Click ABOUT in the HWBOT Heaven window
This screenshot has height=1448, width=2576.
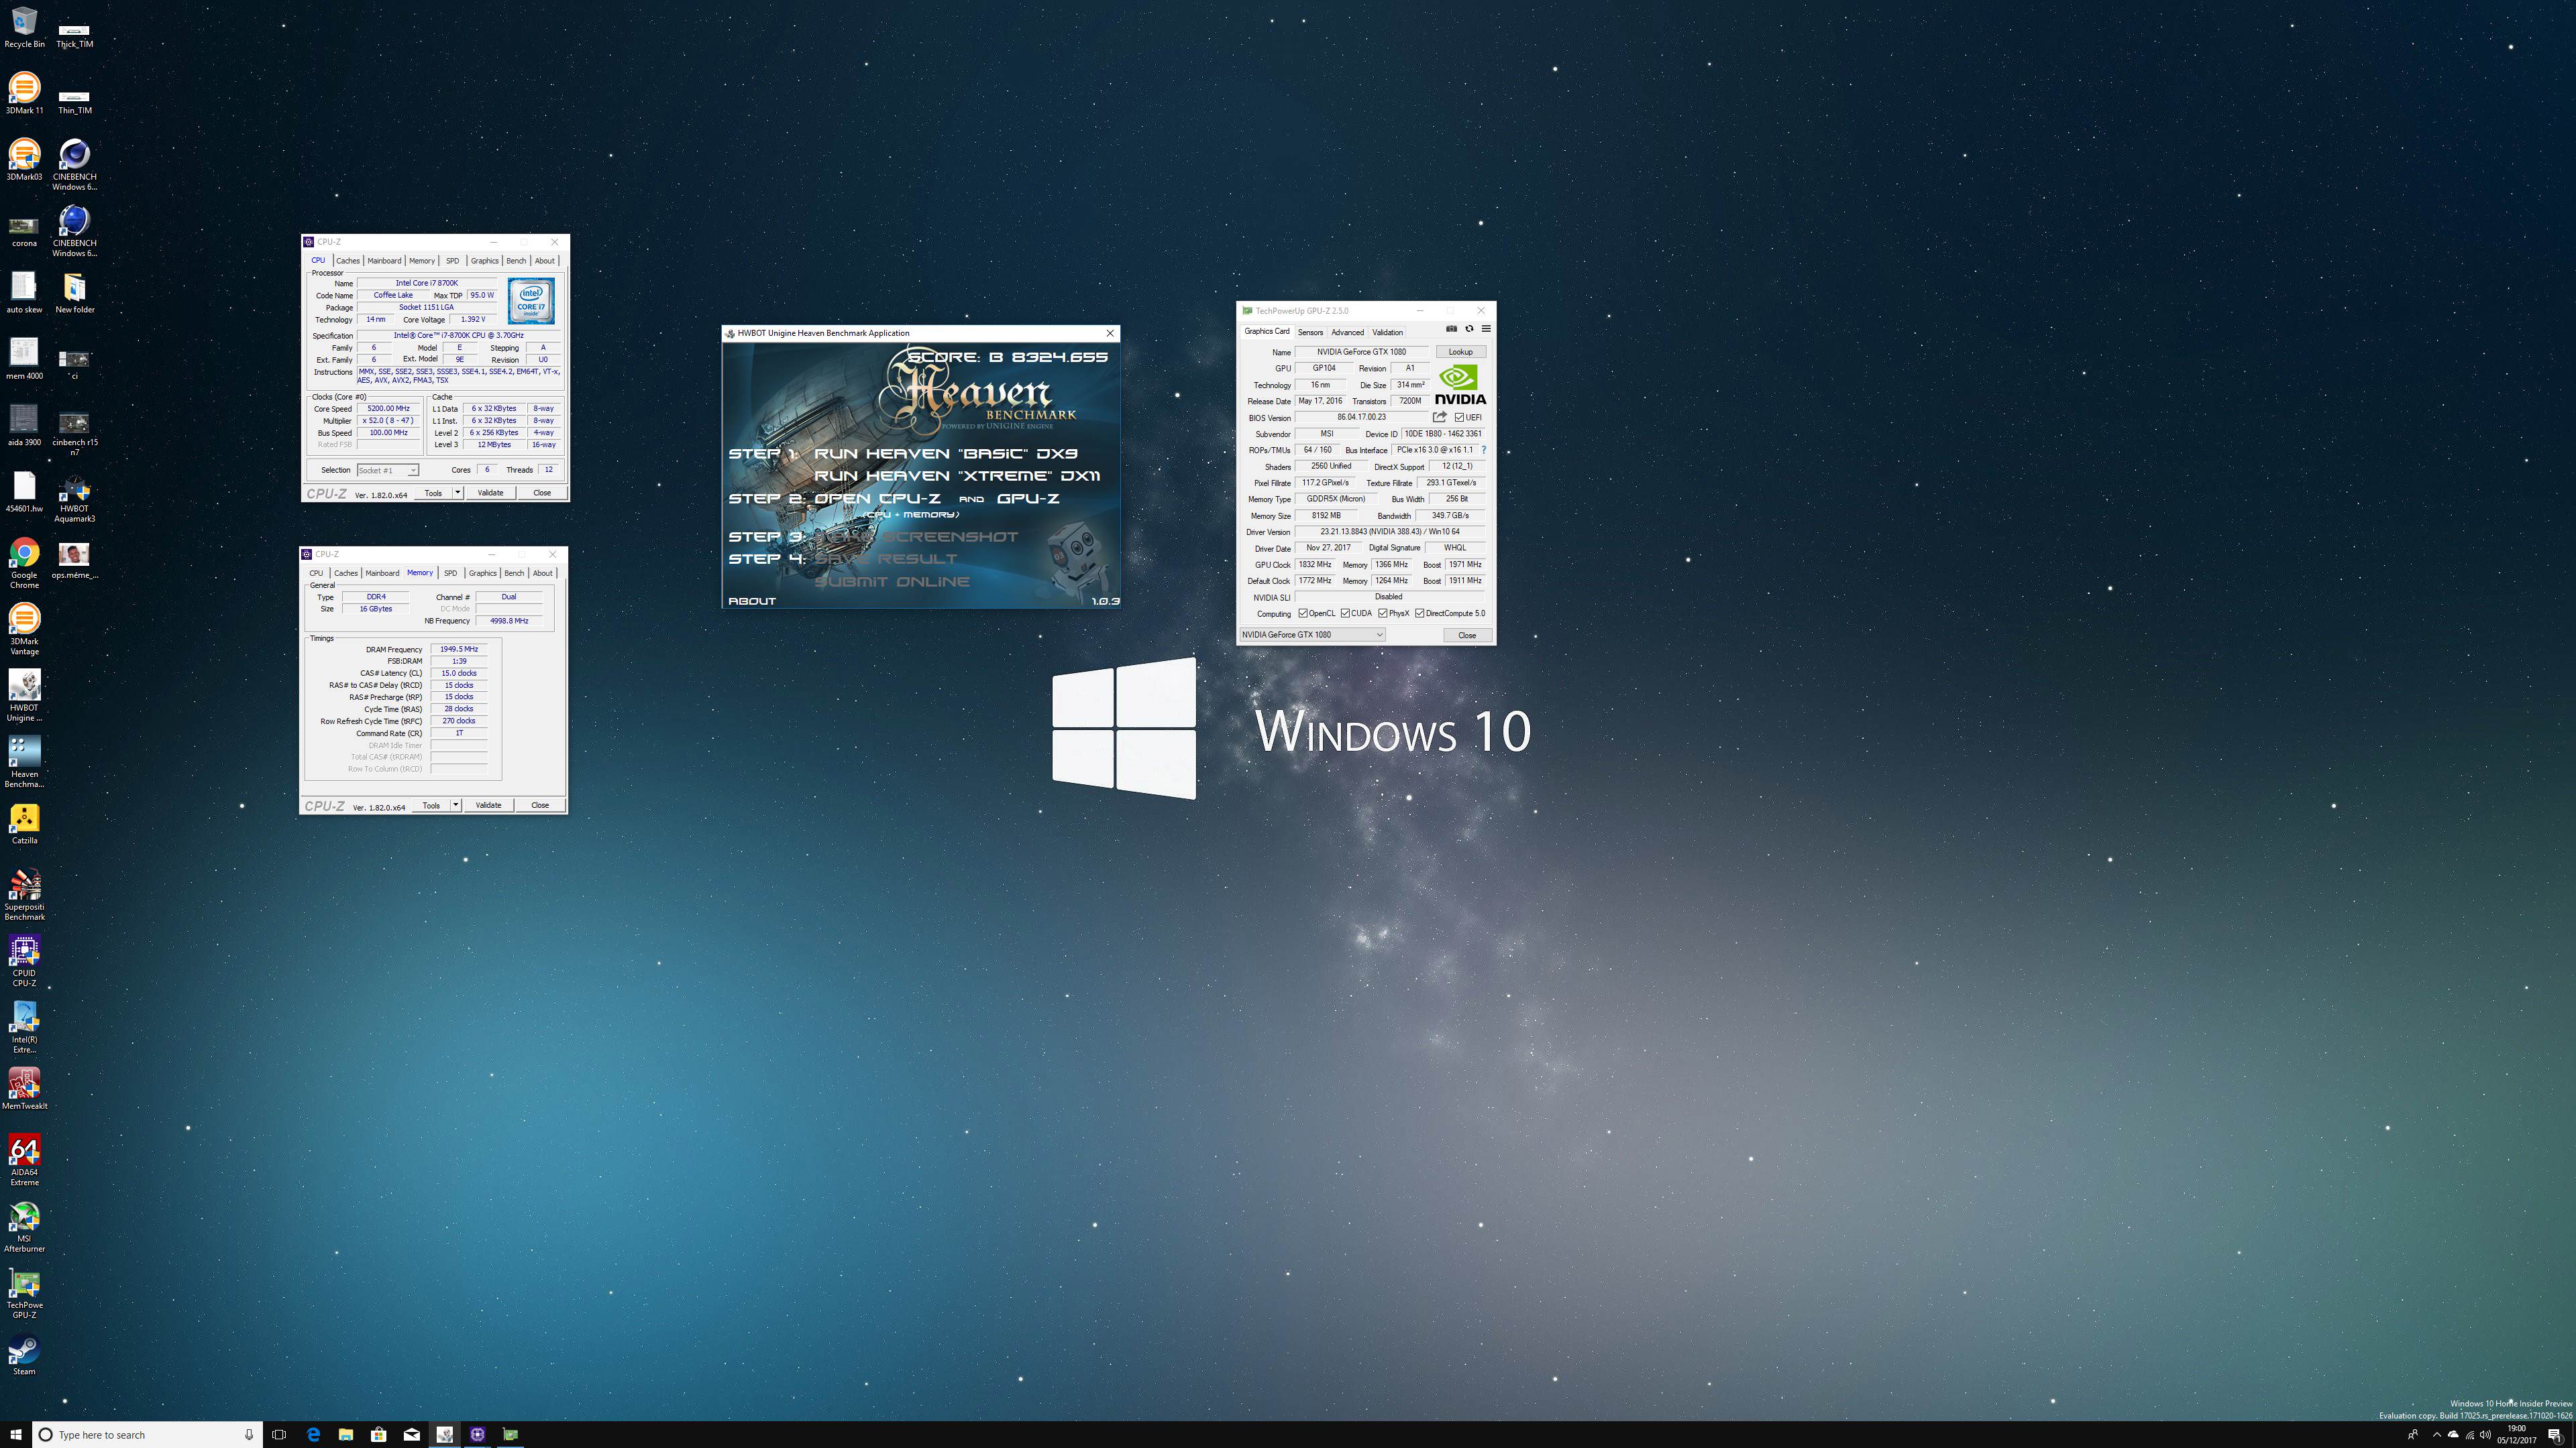[752, 601]
